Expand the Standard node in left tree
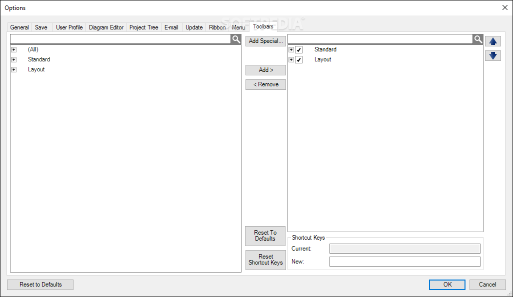 pyautogui.click(x=13, y=60)
